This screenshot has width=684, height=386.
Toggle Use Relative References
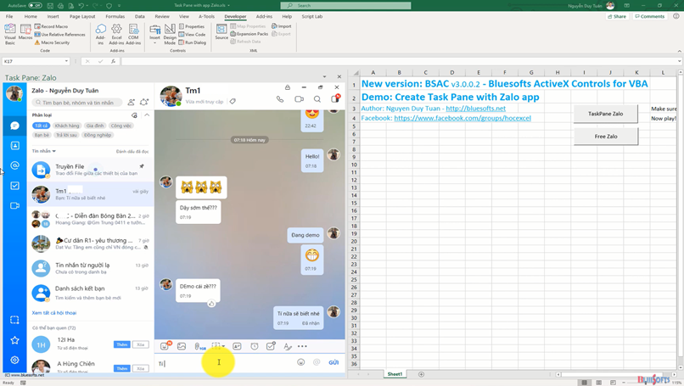(x=60, y=35)
